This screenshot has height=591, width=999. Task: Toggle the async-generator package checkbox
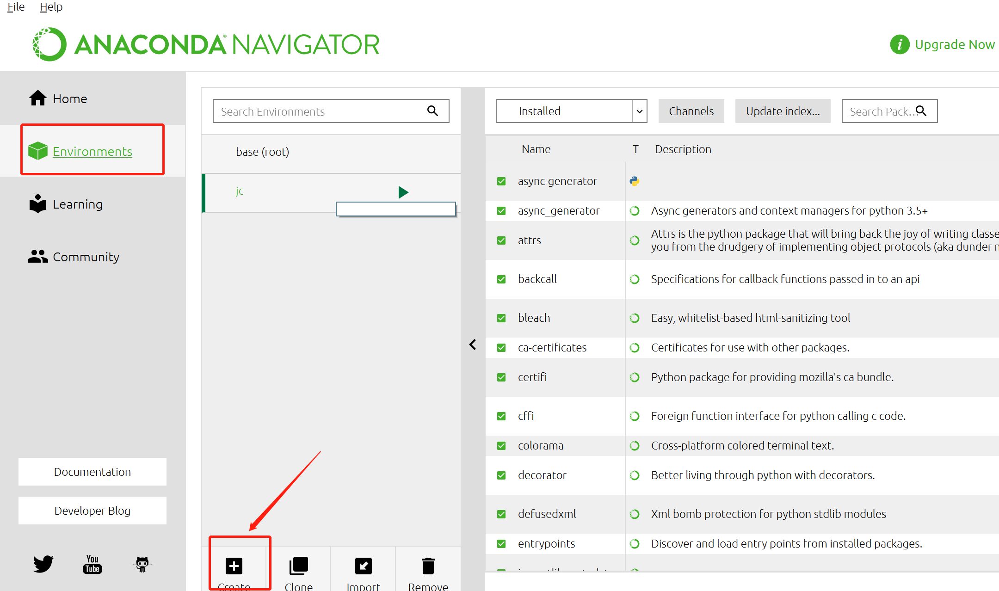(x=501, y=181)
